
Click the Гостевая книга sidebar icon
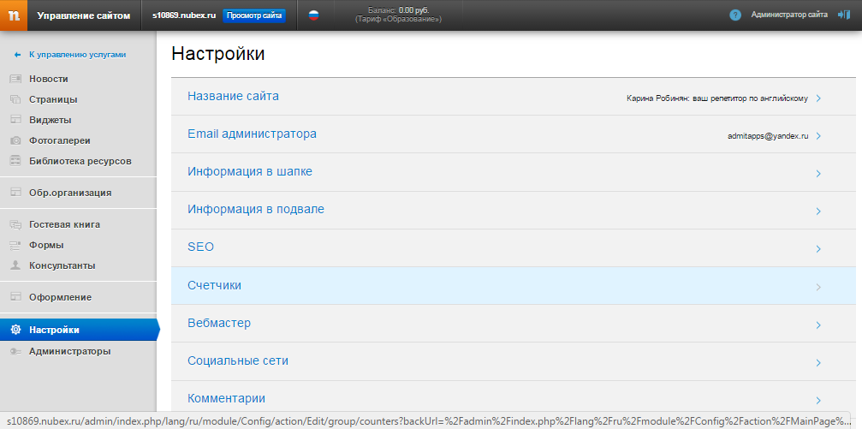click(15, 224)
